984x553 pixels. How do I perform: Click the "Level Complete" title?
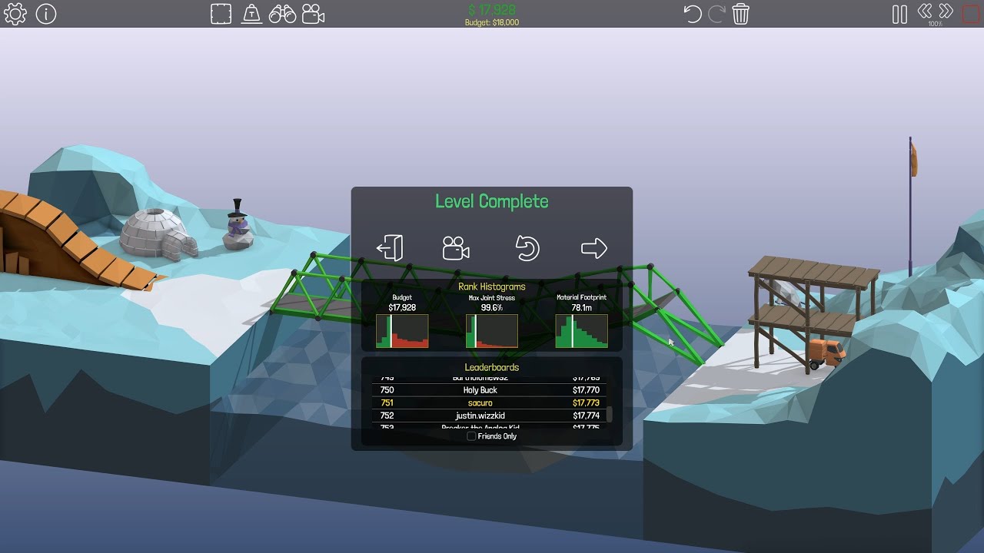coord(492,201)
